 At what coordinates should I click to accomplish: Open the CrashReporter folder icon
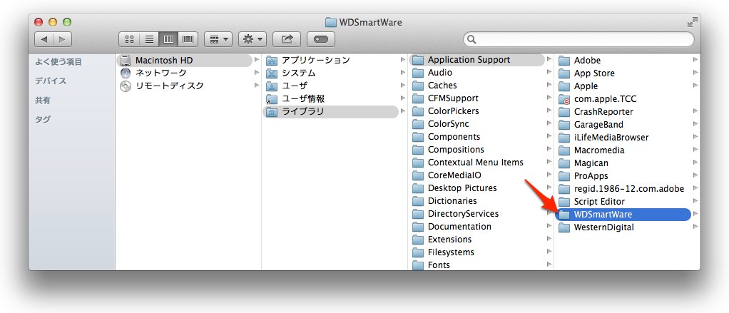[x=564, y=112]
